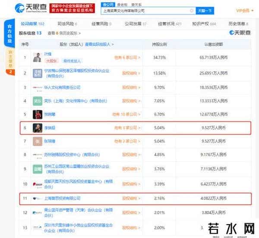Open the orange badge numbered 2 in sidebar
The height and width of the screenshot is (238, 259).
(x=10, y=72)
